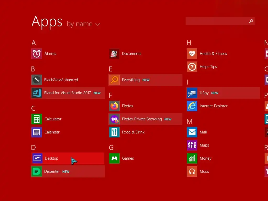Open Firefox Private Browsing icon
The width and height of the screenshot is (268, 201).
point(114,119)
